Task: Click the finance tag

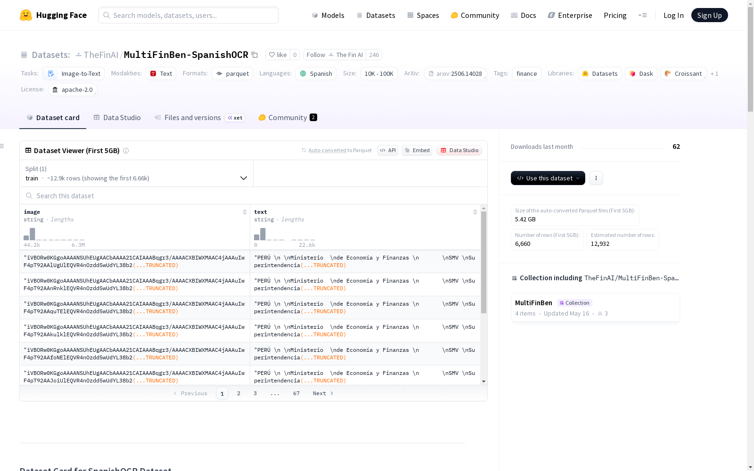Action: point(527,73)
